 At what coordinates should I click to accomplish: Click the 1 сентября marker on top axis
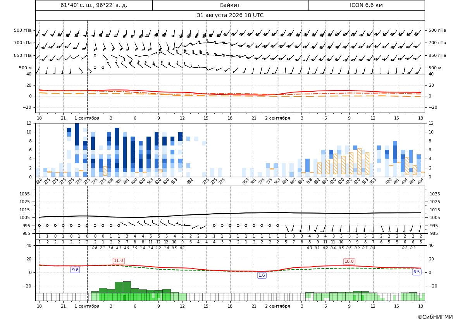click(87, 118)
